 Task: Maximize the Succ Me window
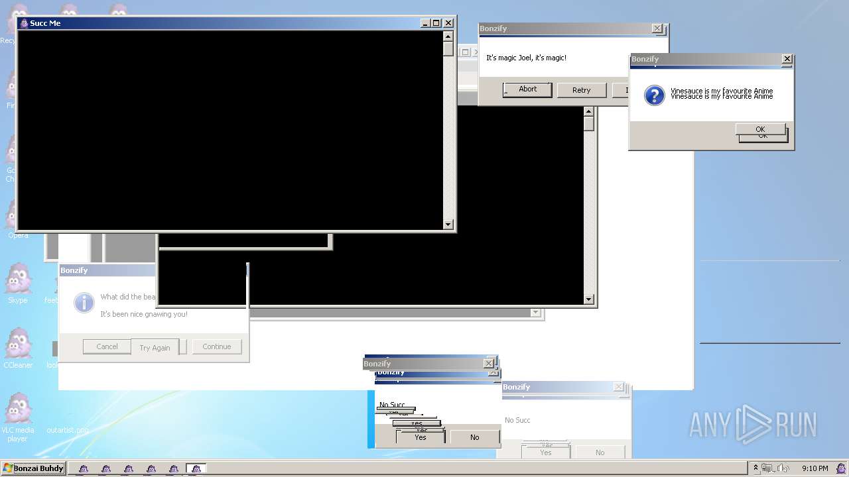[x=436, y=23]
